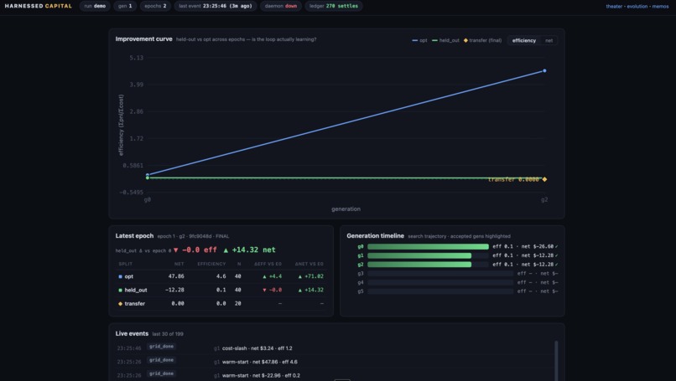Click the Generation timeline heading

point(375,236)
